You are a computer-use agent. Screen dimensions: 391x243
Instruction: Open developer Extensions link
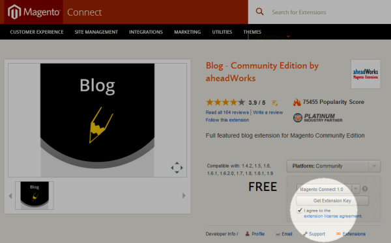354,234
